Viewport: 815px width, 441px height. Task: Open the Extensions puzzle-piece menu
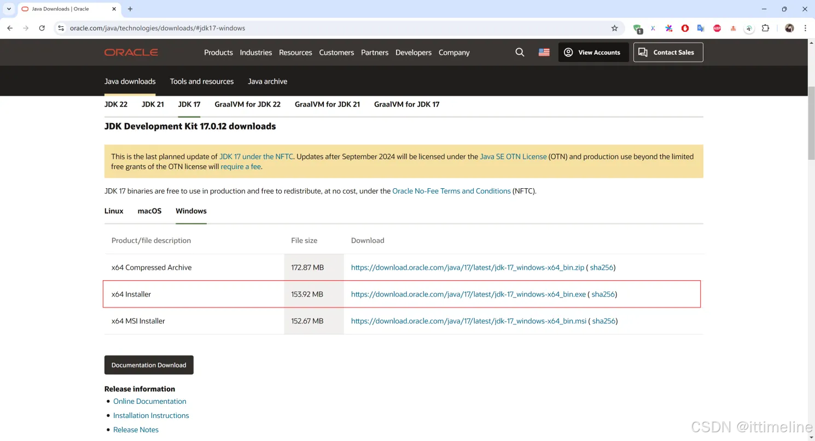click(765, 28)
